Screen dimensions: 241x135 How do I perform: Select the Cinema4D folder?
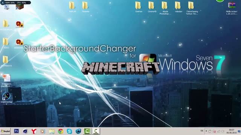tap(152, 7)
